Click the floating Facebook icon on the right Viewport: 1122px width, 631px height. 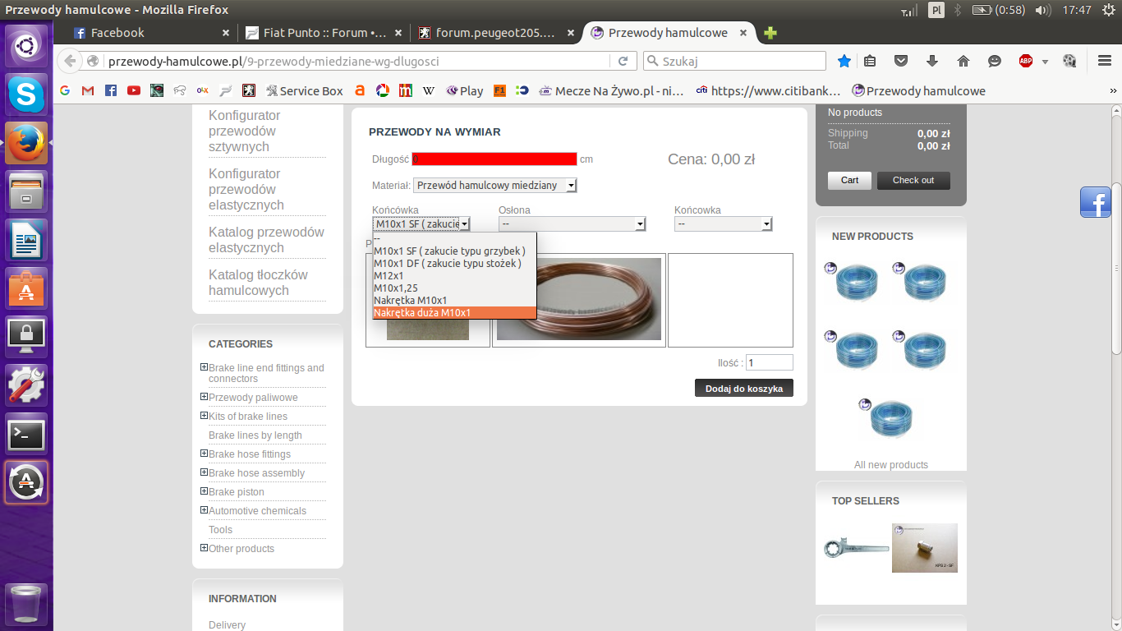click(1095, 202)
